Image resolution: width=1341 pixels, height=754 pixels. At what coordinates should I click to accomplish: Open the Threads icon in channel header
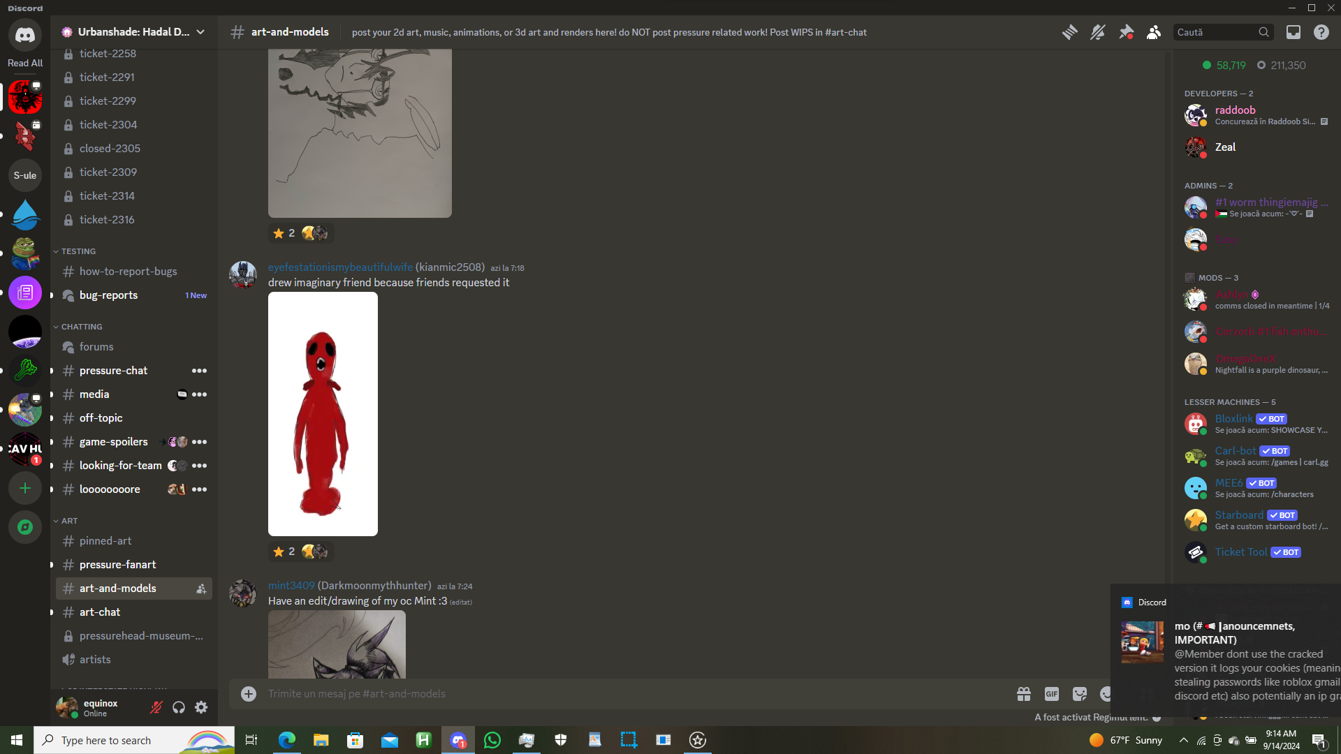pos(1069,32)
